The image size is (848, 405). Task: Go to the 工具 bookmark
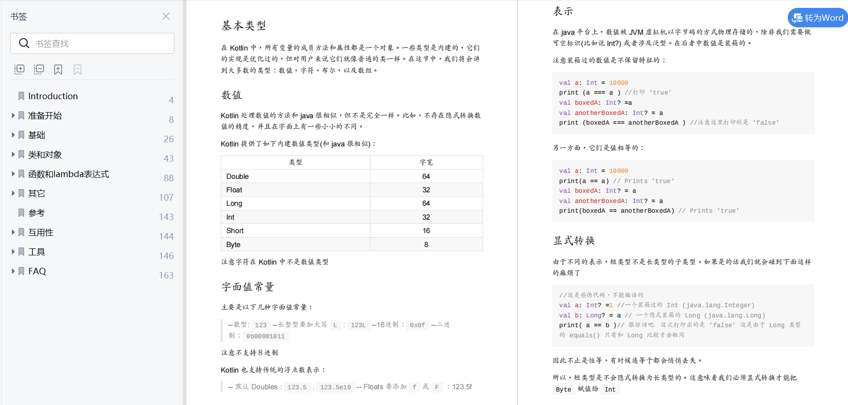(x=37, y=252)
